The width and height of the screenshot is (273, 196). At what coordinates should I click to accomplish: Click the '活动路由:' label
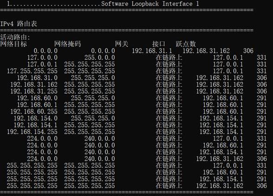[15, 37]
